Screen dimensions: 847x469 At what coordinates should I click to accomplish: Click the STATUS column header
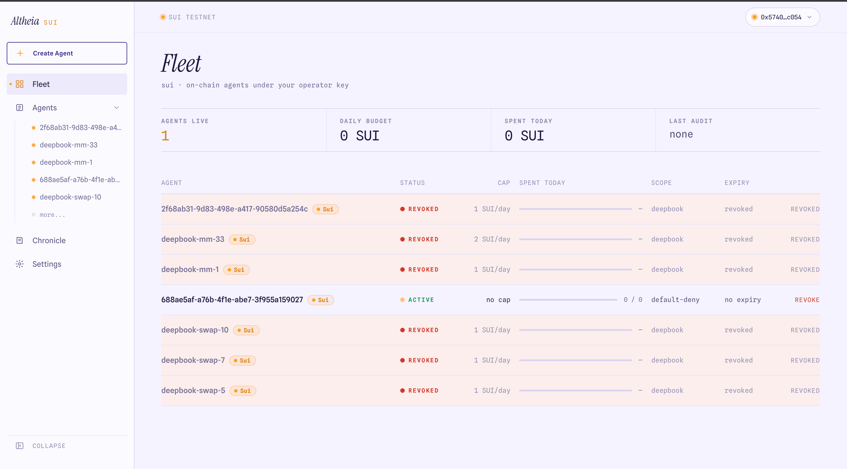[412, 183]
